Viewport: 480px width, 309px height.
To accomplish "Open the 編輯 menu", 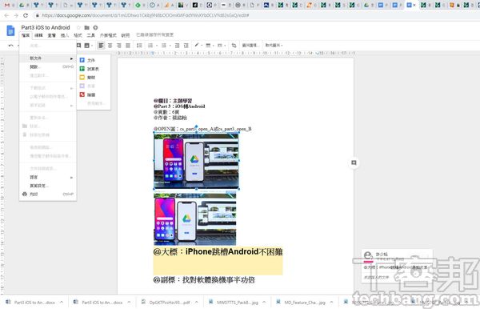I will pos(38,35).
